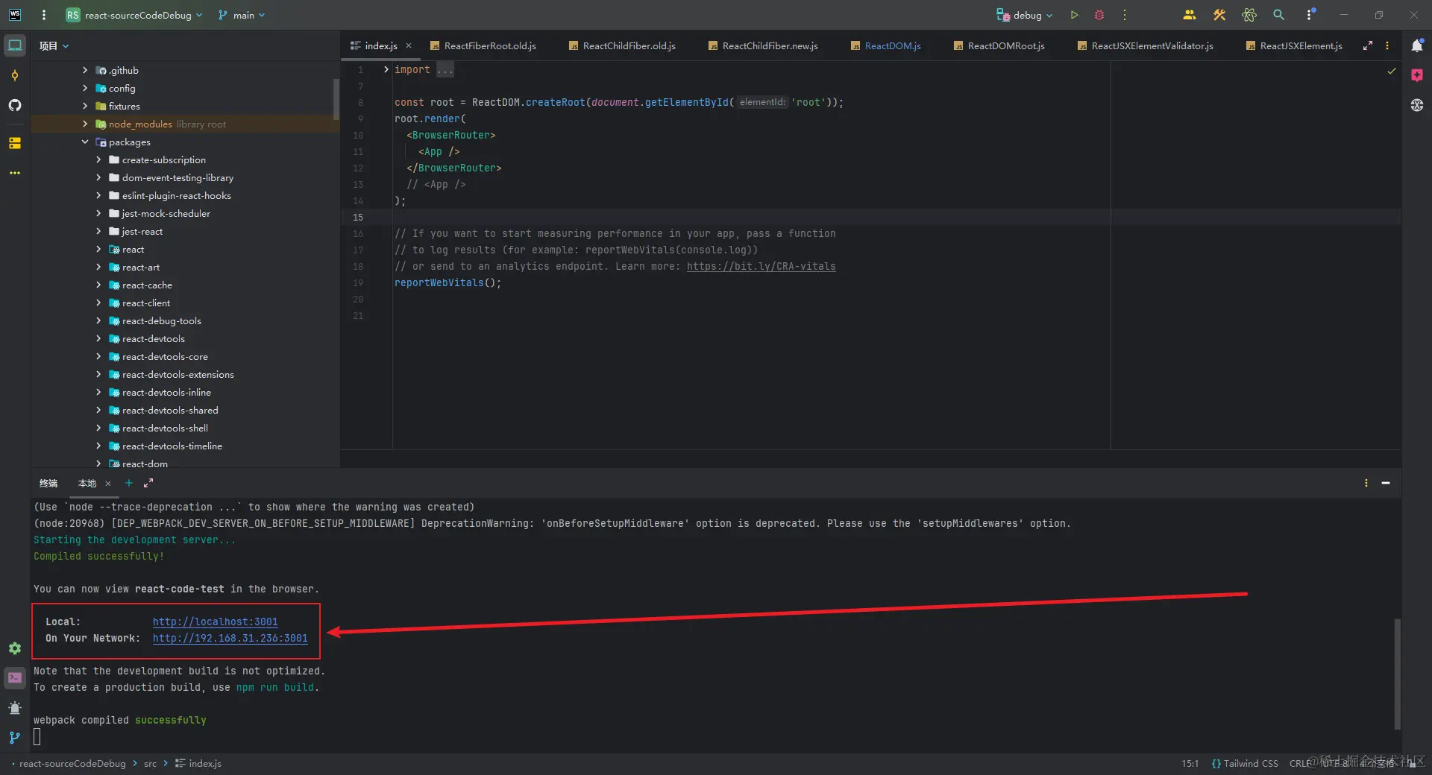Open run options dots beside the debug button
This screenshot has width=1432, height=775.
[x=1125, y=15]
